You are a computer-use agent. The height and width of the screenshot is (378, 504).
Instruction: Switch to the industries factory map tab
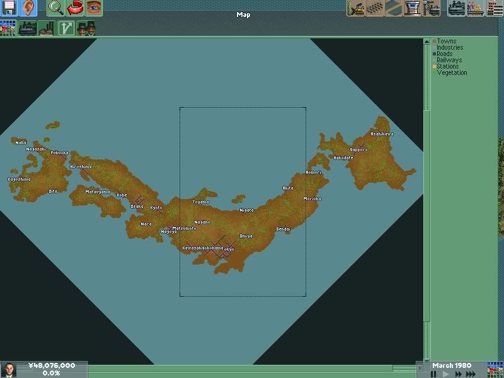coord(47,28)
